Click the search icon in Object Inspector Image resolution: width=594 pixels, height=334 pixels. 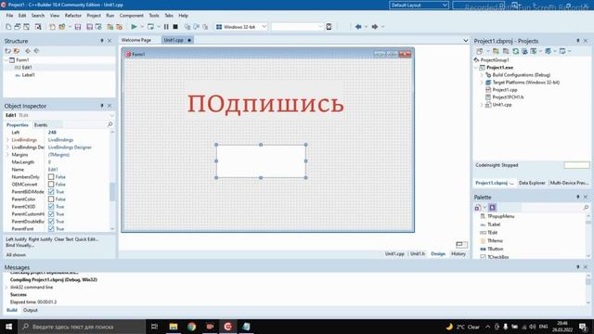(x=110, y=124)
